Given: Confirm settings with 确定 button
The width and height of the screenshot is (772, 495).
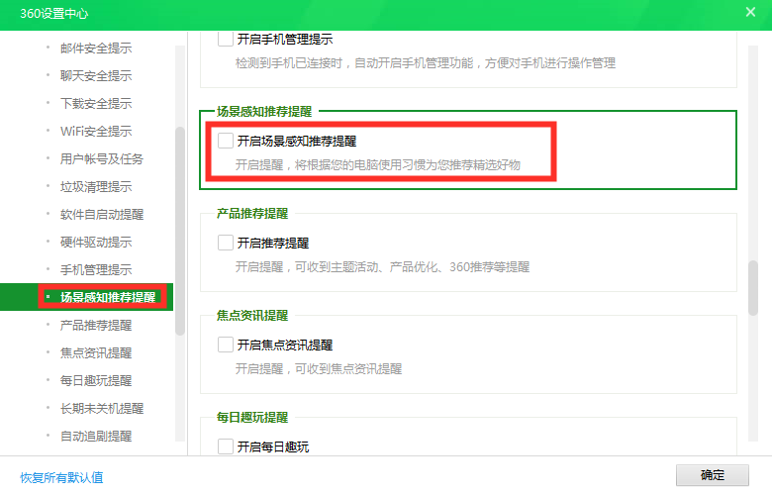Looking at the screenshot, I should [x=712, y=475].
